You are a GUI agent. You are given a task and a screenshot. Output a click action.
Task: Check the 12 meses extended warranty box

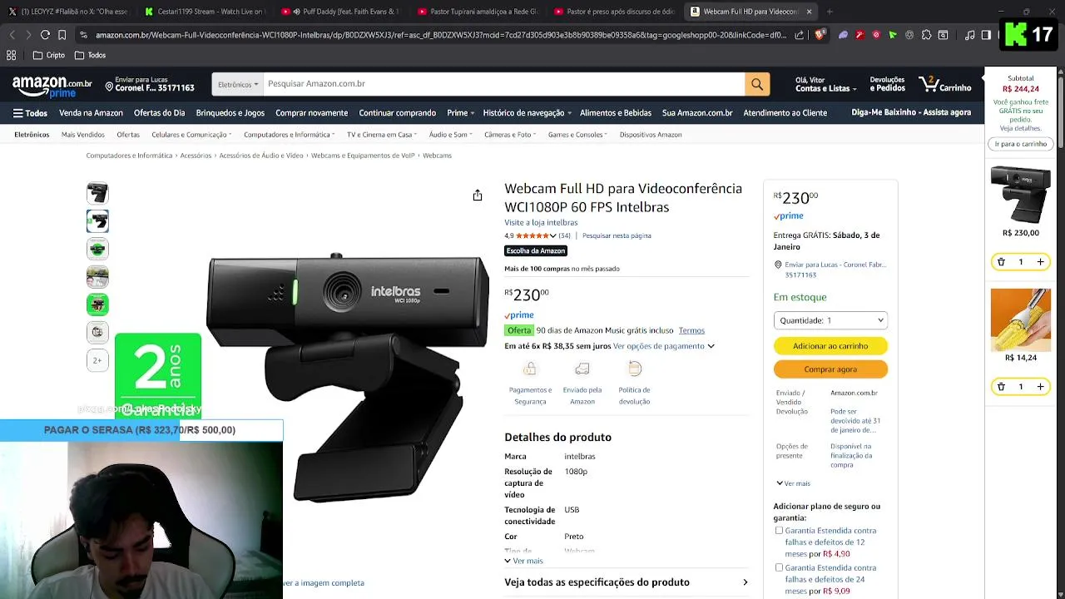[779, 530]
